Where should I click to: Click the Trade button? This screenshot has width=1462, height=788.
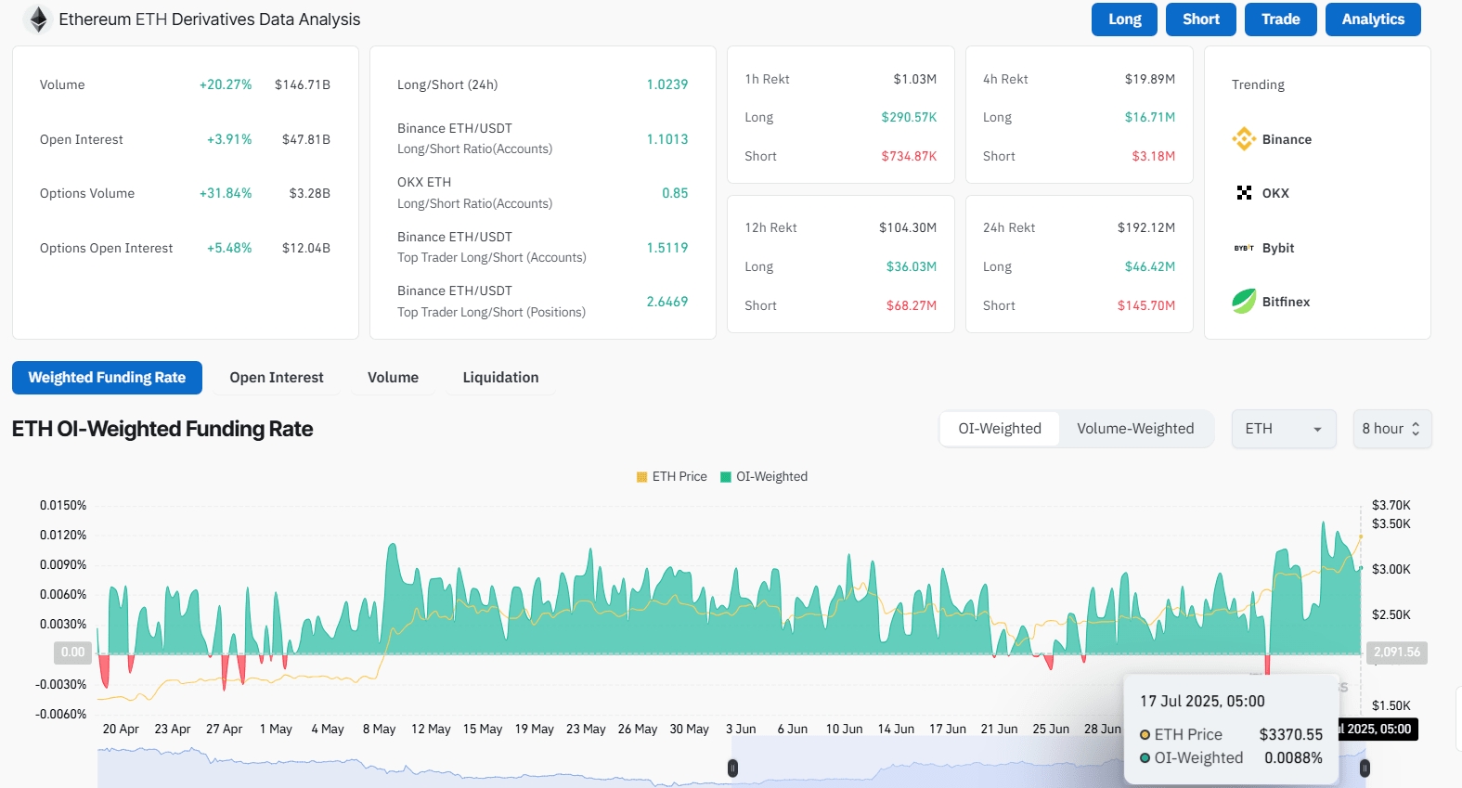tap(1280, 19)
